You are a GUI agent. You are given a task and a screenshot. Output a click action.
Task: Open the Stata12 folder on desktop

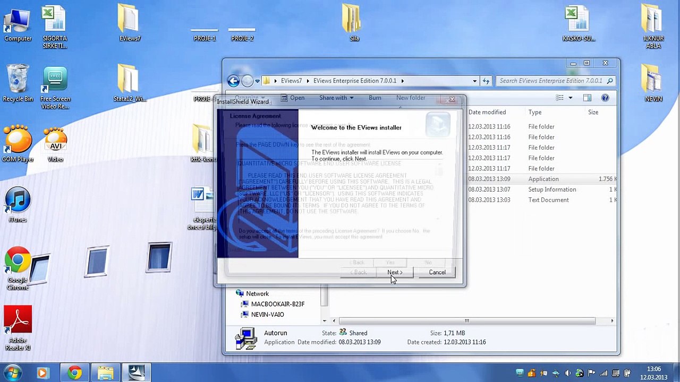coord(130,83)
